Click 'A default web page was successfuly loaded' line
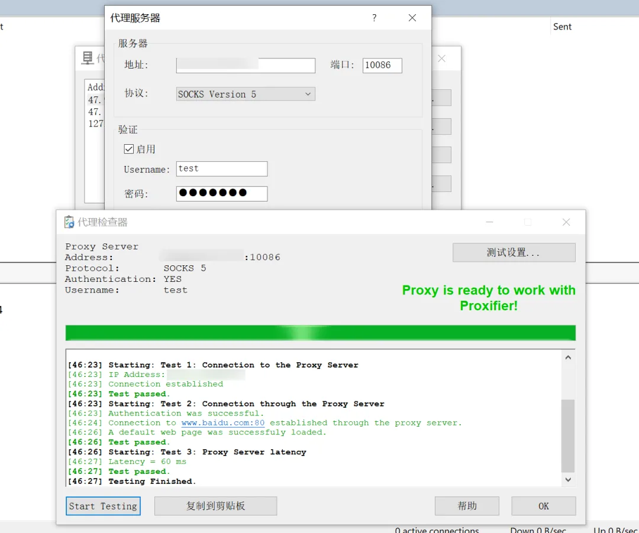This screenshot has height=533, width=639. pos(197,432)
